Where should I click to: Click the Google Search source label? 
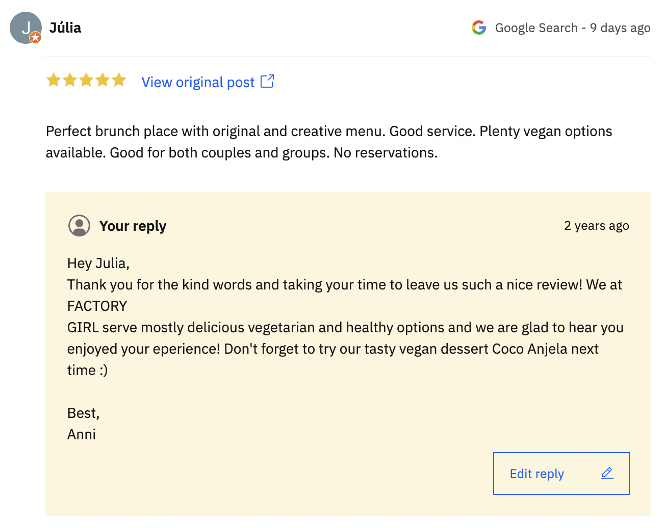(536, 28)
